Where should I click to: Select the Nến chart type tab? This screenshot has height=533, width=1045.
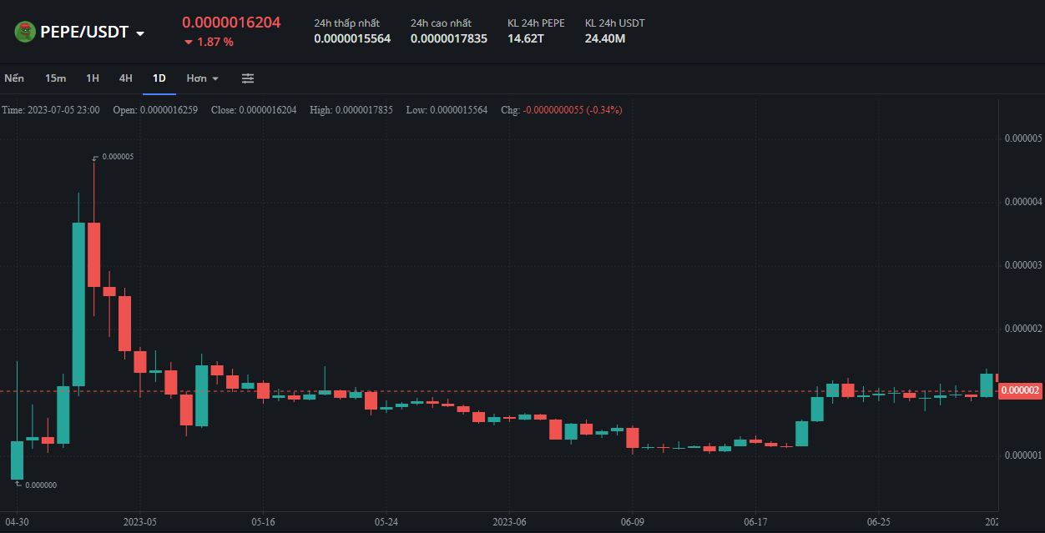click(x=14, y=78)
